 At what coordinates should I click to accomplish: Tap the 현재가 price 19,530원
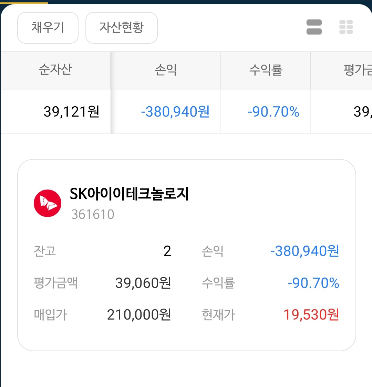(x=311, y=315)
